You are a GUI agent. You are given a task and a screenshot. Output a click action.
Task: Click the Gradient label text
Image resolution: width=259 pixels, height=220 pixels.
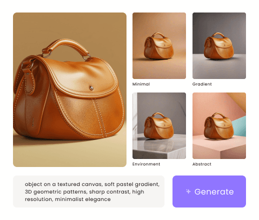[202, 84]
